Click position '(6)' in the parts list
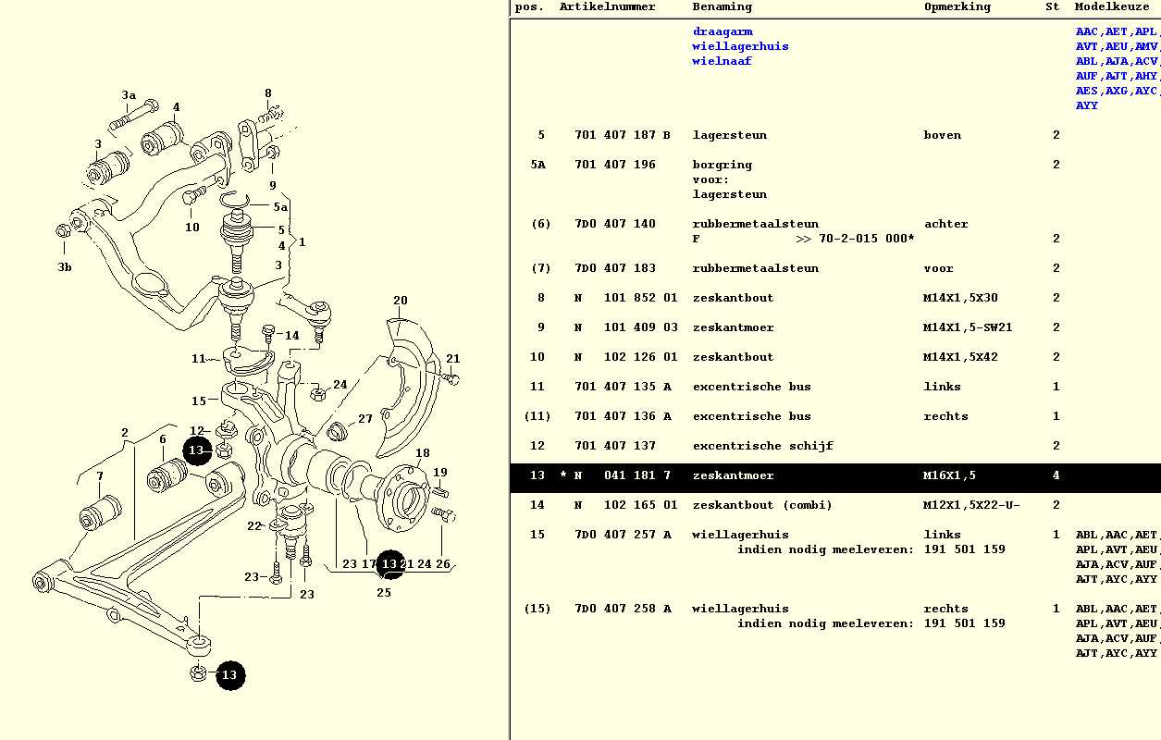The image size is (1161, 740). pyautogui.click(x=541, y=224)
